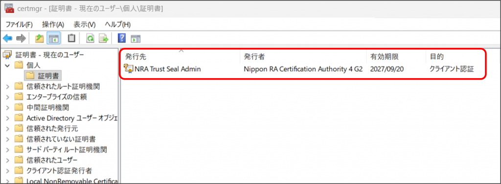Click the 個人 folder icon

click(19, 65)
